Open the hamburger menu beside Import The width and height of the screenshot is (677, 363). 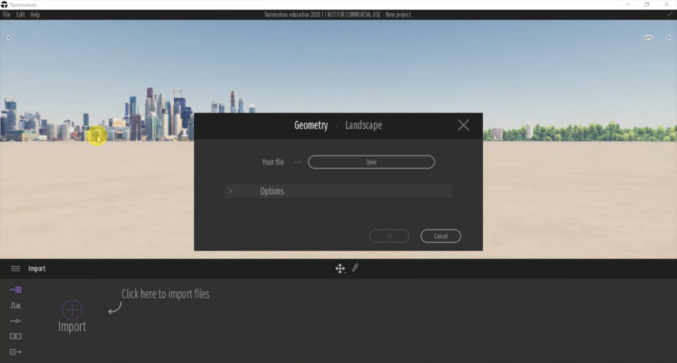(16, 268)
